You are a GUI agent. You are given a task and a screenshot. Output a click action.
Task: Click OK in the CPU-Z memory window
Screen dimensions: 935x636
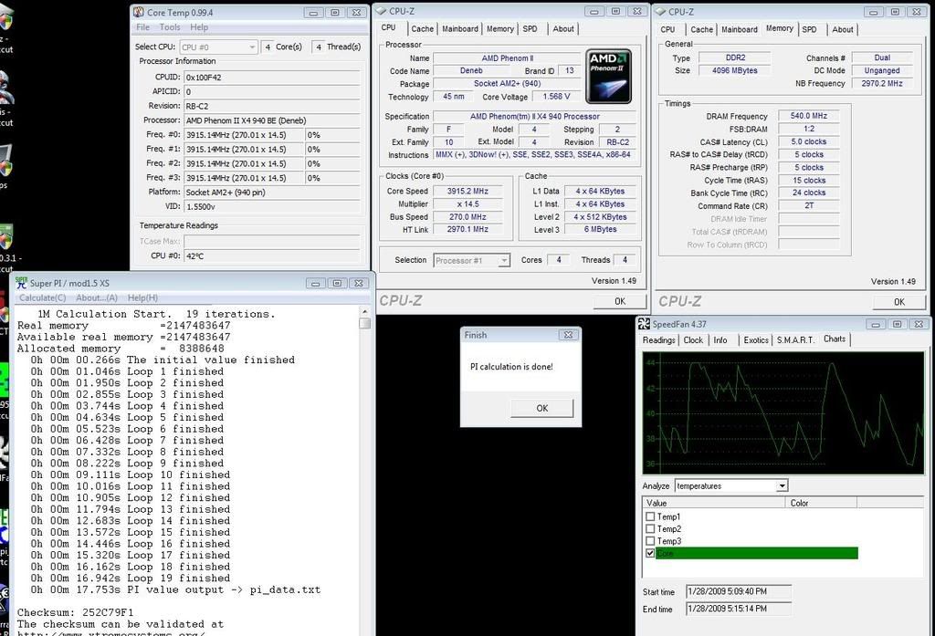(899, 302)
